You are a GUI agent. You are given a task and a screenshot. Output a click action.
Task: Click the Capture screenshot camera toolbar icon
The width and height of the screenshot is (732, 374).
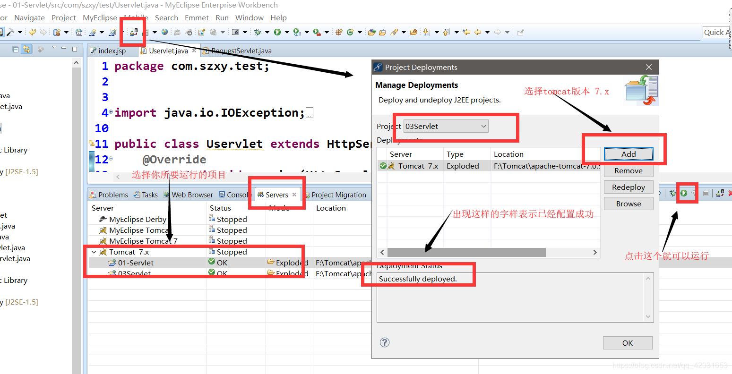[x=235, y=32]
